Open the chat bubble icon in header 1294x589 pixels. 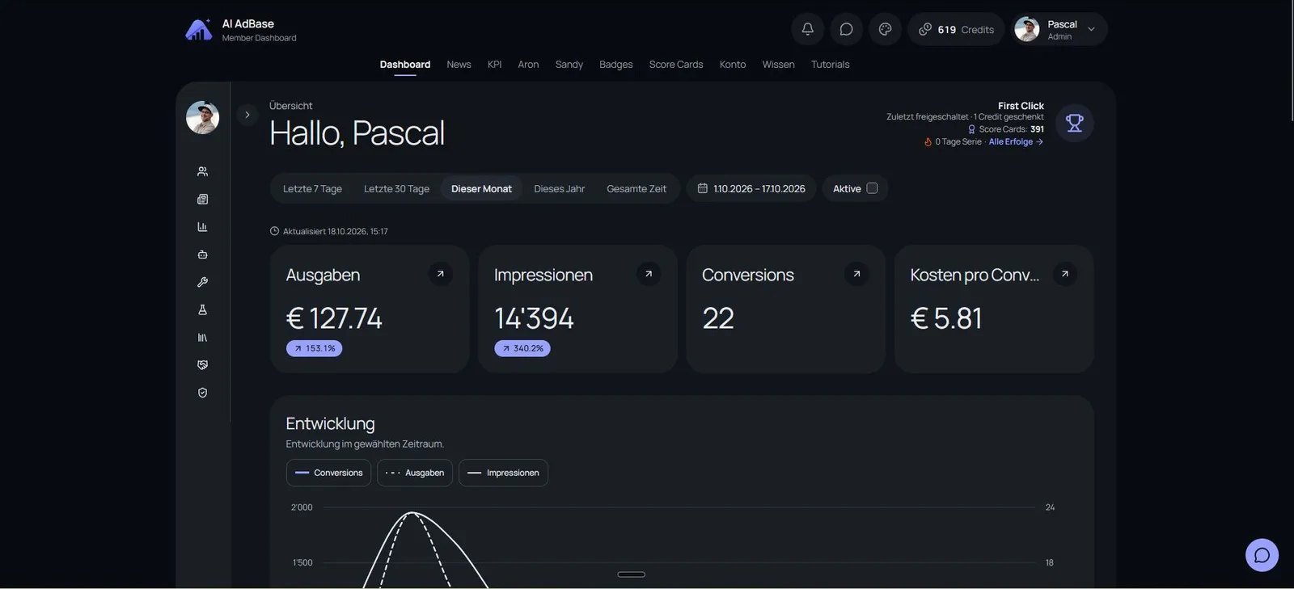click(846, 29)
